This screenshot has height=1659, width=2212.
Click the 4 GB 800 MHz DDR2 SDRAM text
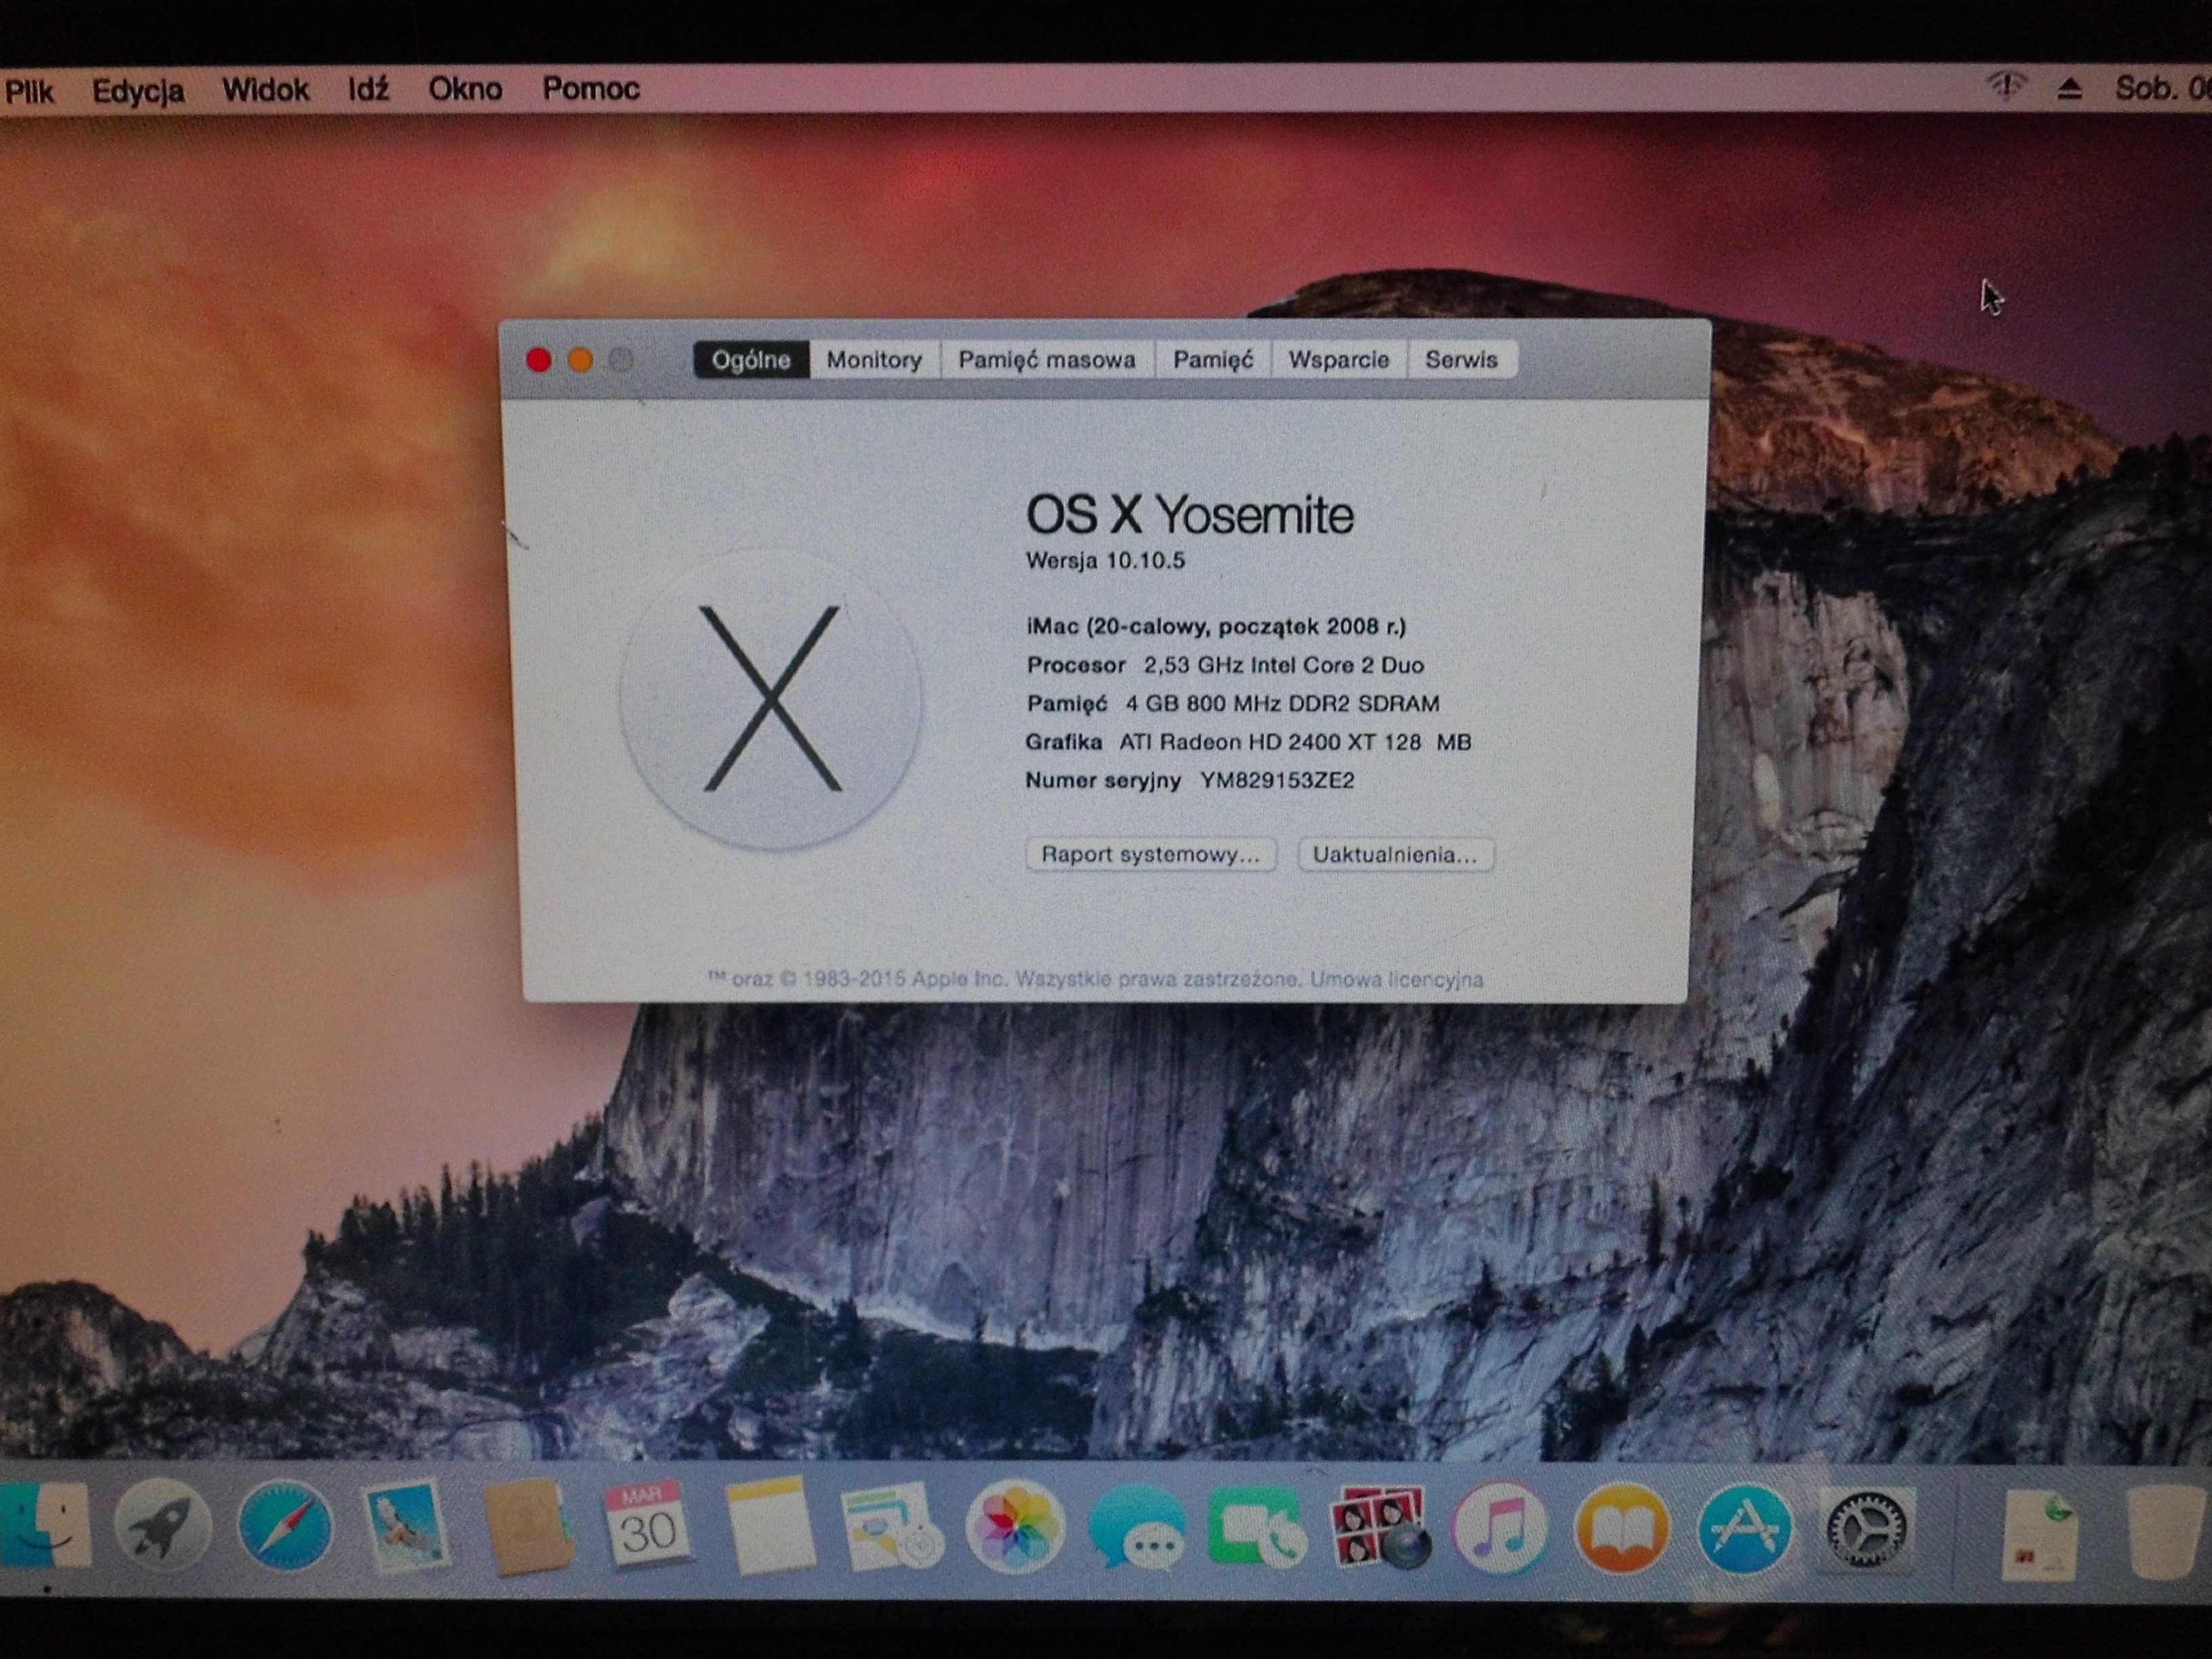pyautogui.click(x=1283, y=703)
